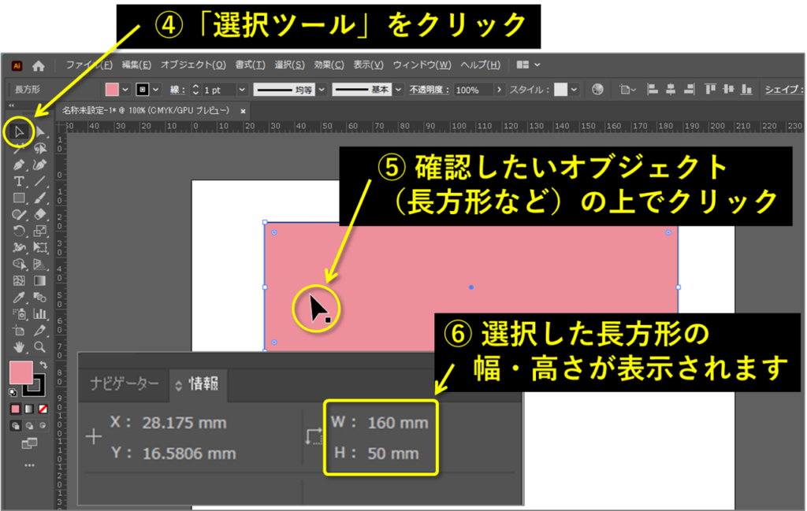Select the Type tool
The width and height of the screenshot is (807, 511).
[x=19, y=181]
